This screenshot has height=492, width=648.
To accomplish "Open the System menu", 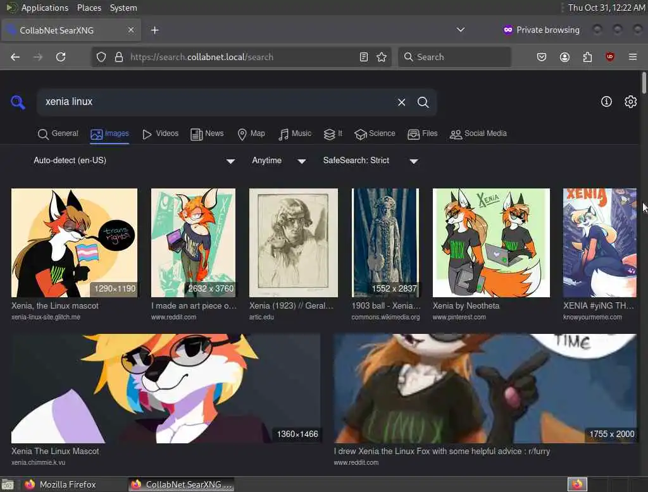I will tap(123, 8).
